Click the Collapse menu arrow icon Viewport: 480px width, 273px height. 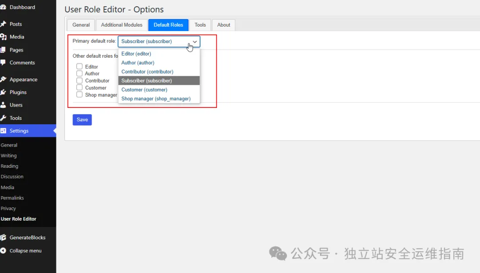point(3,251)
